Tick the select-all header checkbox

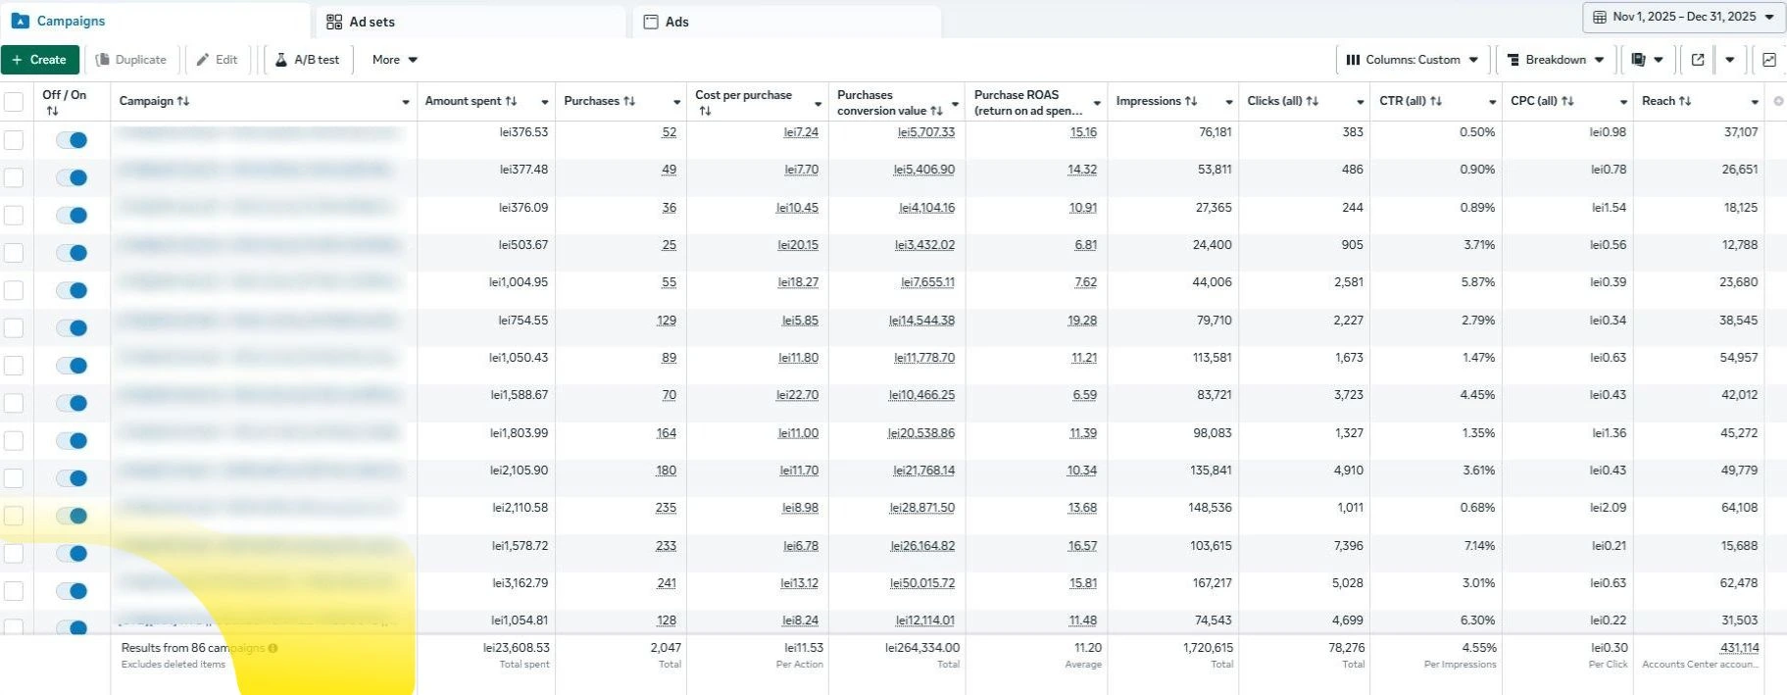click(x=14, y=102)
